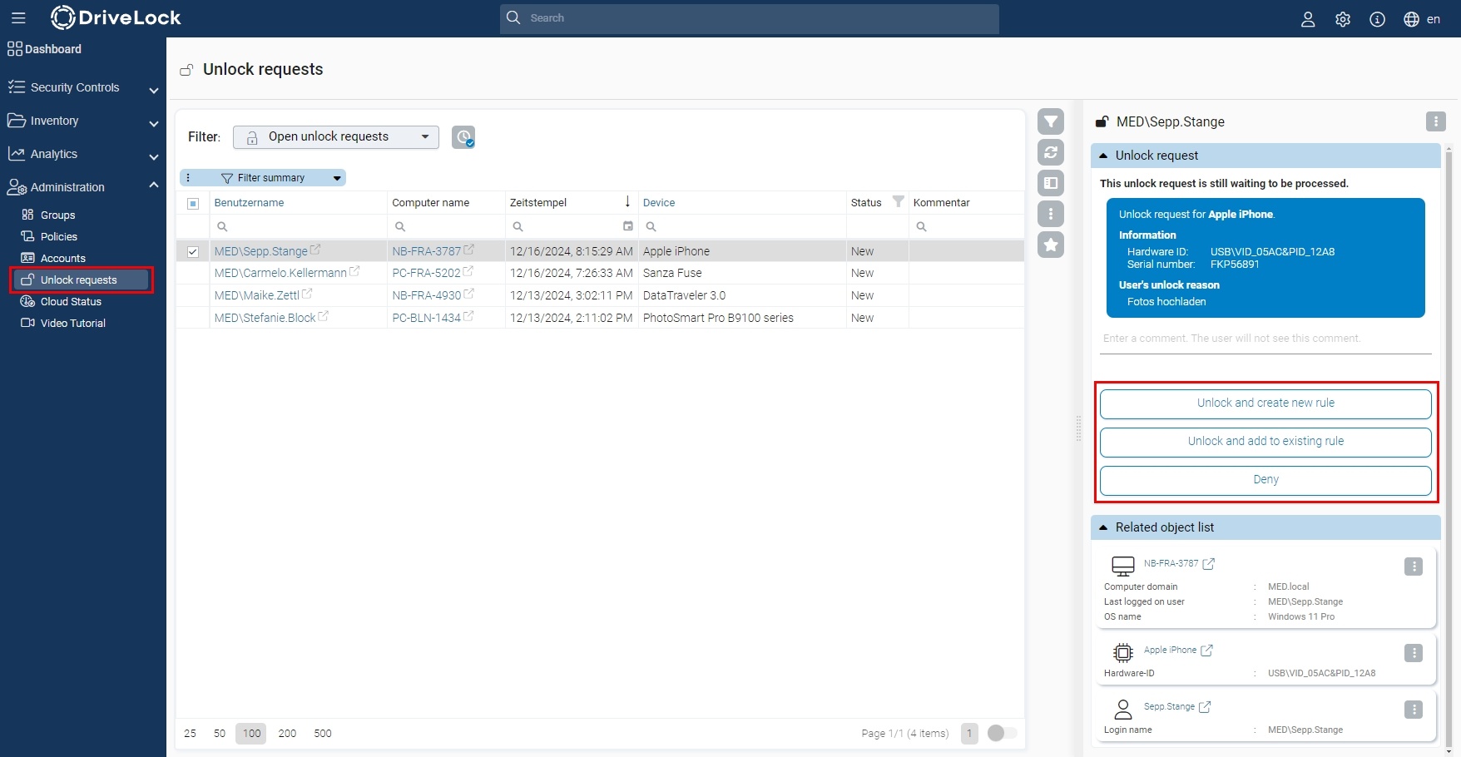
Task: Click the three-dot handle left of Filter summary
Action: [x=188, y=178]
